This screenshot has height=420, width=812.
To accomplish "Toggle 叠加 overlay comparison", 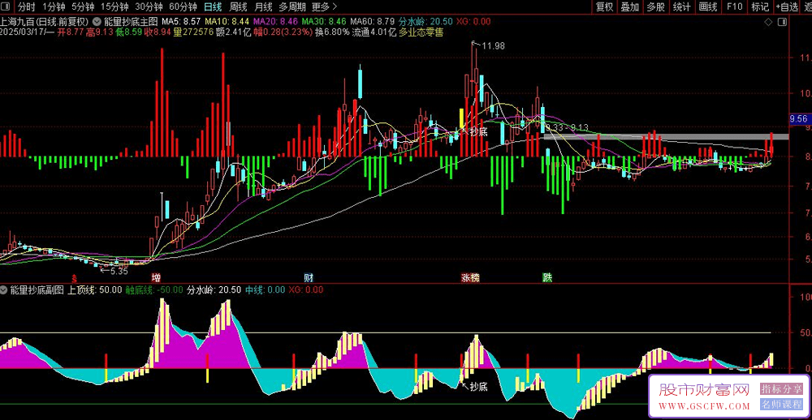I will pos(629,6).
